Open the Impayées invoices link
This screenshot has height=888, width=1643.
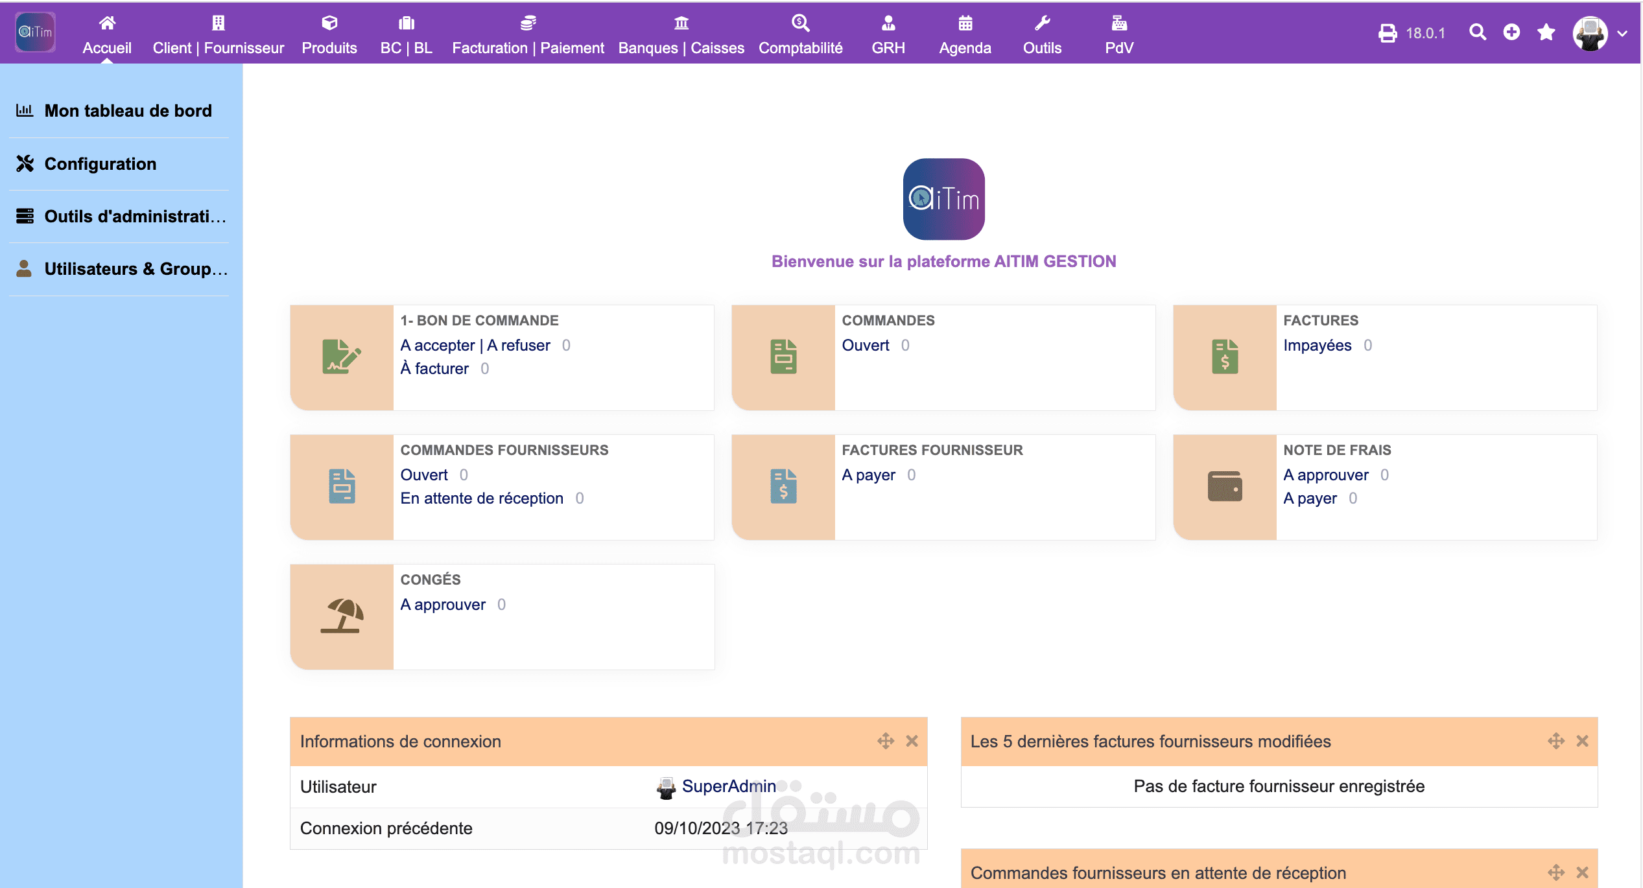coord(1318,345)
